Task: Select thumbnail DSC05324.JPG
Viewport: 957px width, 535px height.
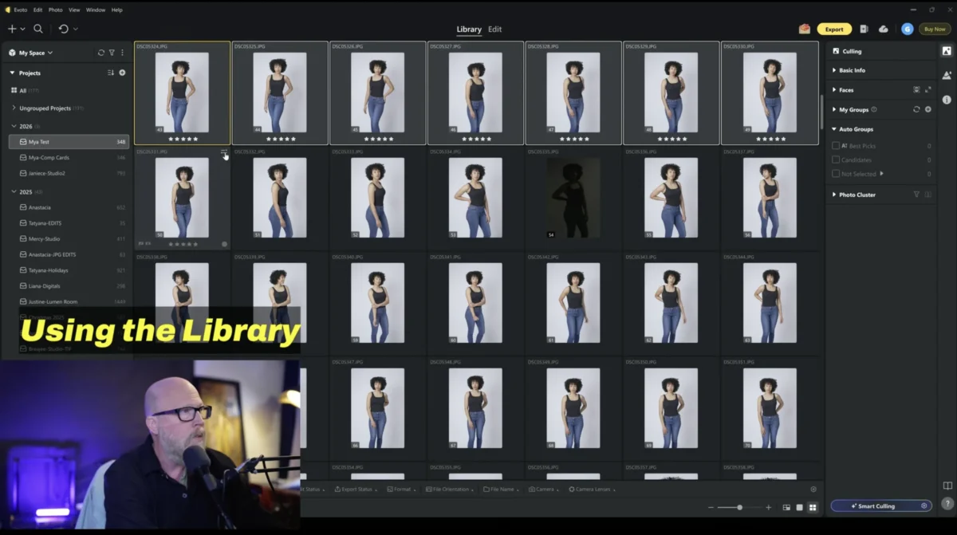Action: click(x=182, y=93)
